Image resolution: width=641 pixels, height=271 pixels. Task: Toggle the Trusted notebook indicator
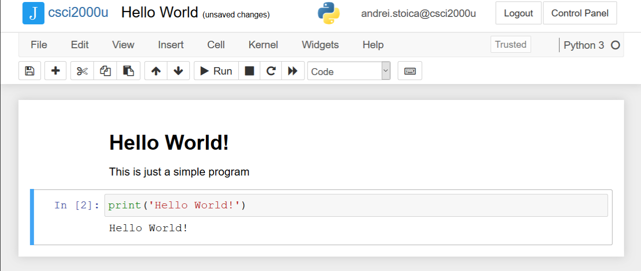coord(510,44)
